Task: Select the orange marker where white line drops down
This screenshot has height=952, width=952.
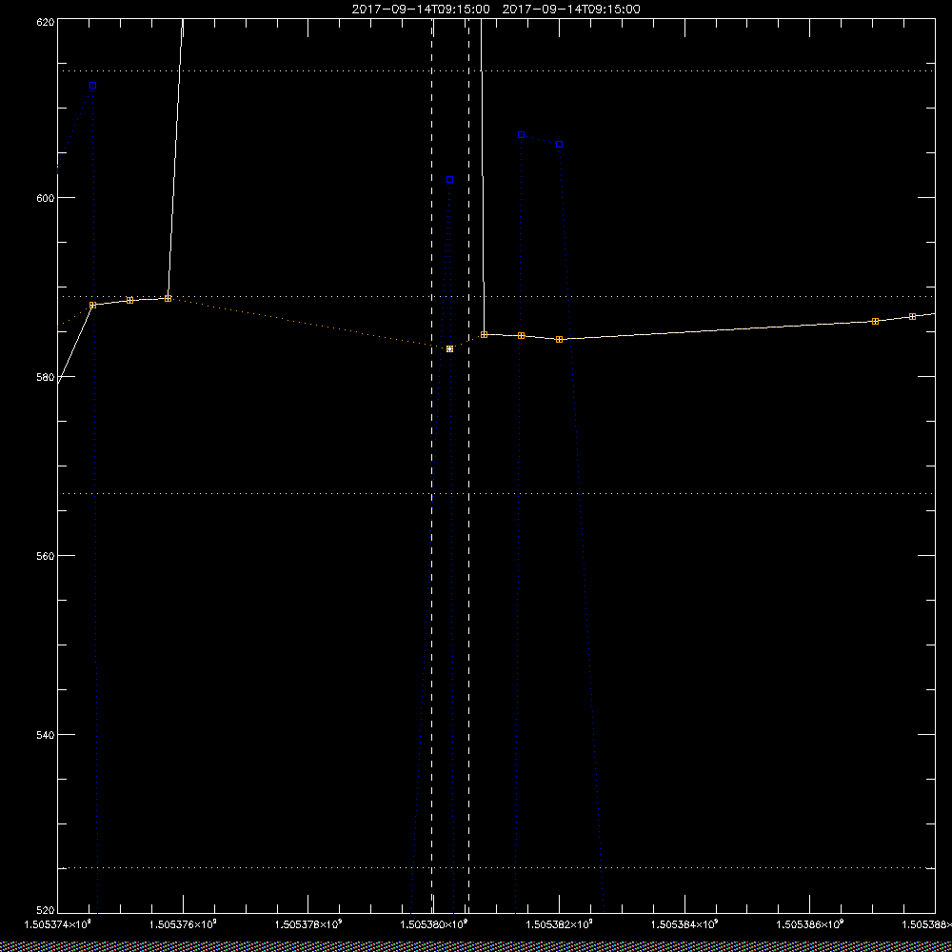Action: 484,334
